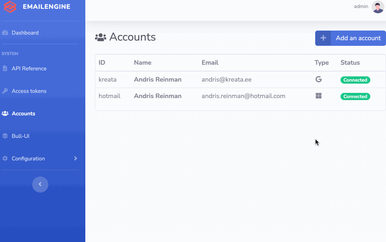Open the admin user avatar
Screen dimensions: 386x242
point(378,7)
